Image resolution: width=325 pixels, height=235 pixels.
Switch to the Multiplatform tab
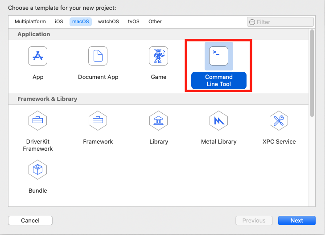[x=30, y=21]
